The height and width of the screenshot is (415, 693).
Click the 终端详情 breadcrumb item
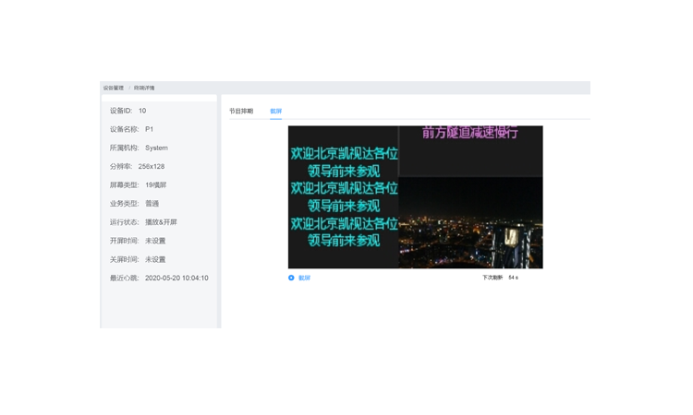[144, 88]
